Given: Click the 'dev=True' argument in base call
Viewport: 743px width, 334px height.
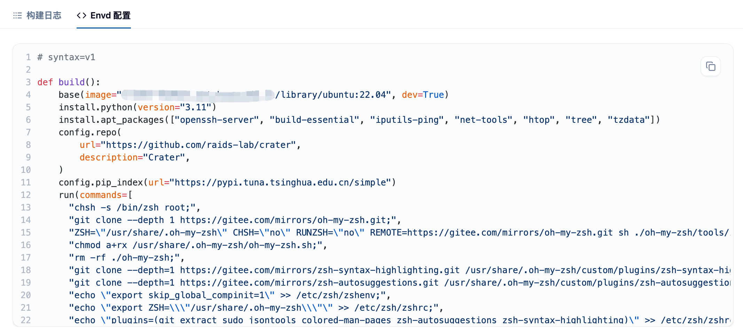Looking at the screenshot, I should 423,95.
